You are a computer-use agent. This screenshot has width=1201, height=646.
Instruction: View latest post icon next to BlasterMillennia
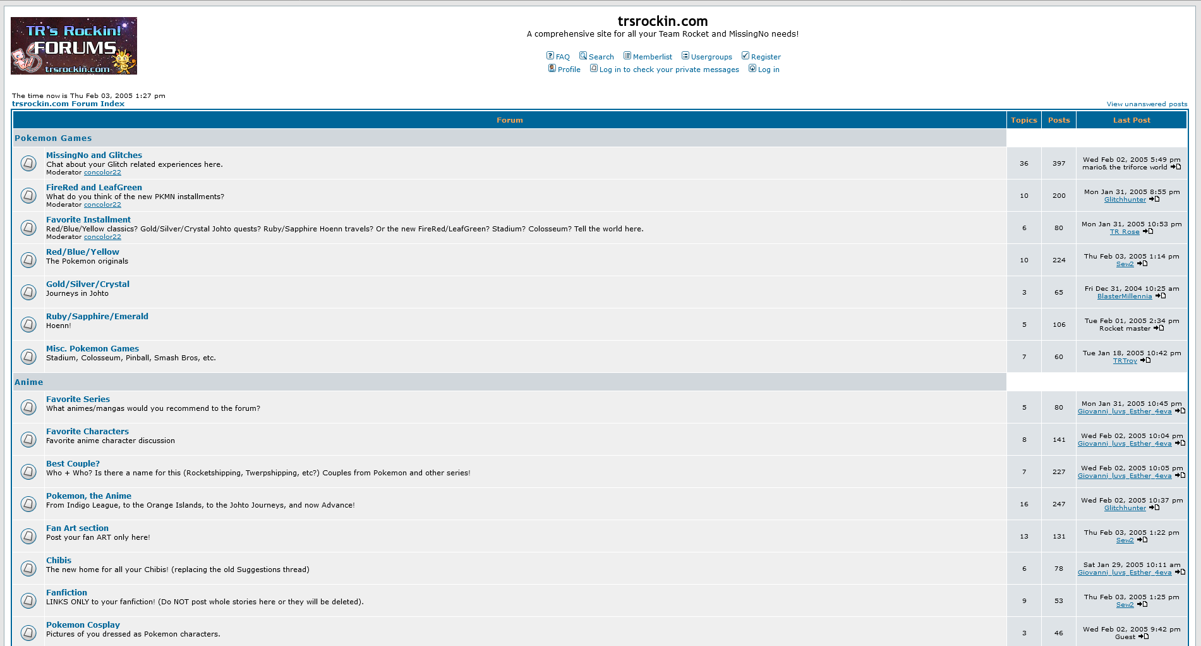(1161, 296)
